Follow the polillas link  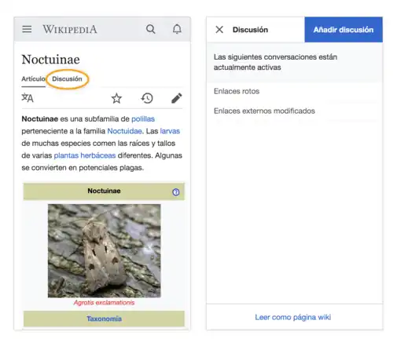click(143, 119)
